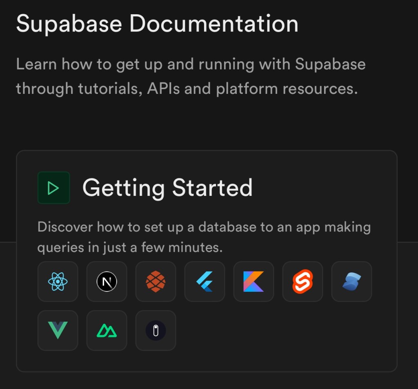This screenshot has width=418, height=389.
Task: Choose the Flutter quickstart icon
Action: click(205, 282)
